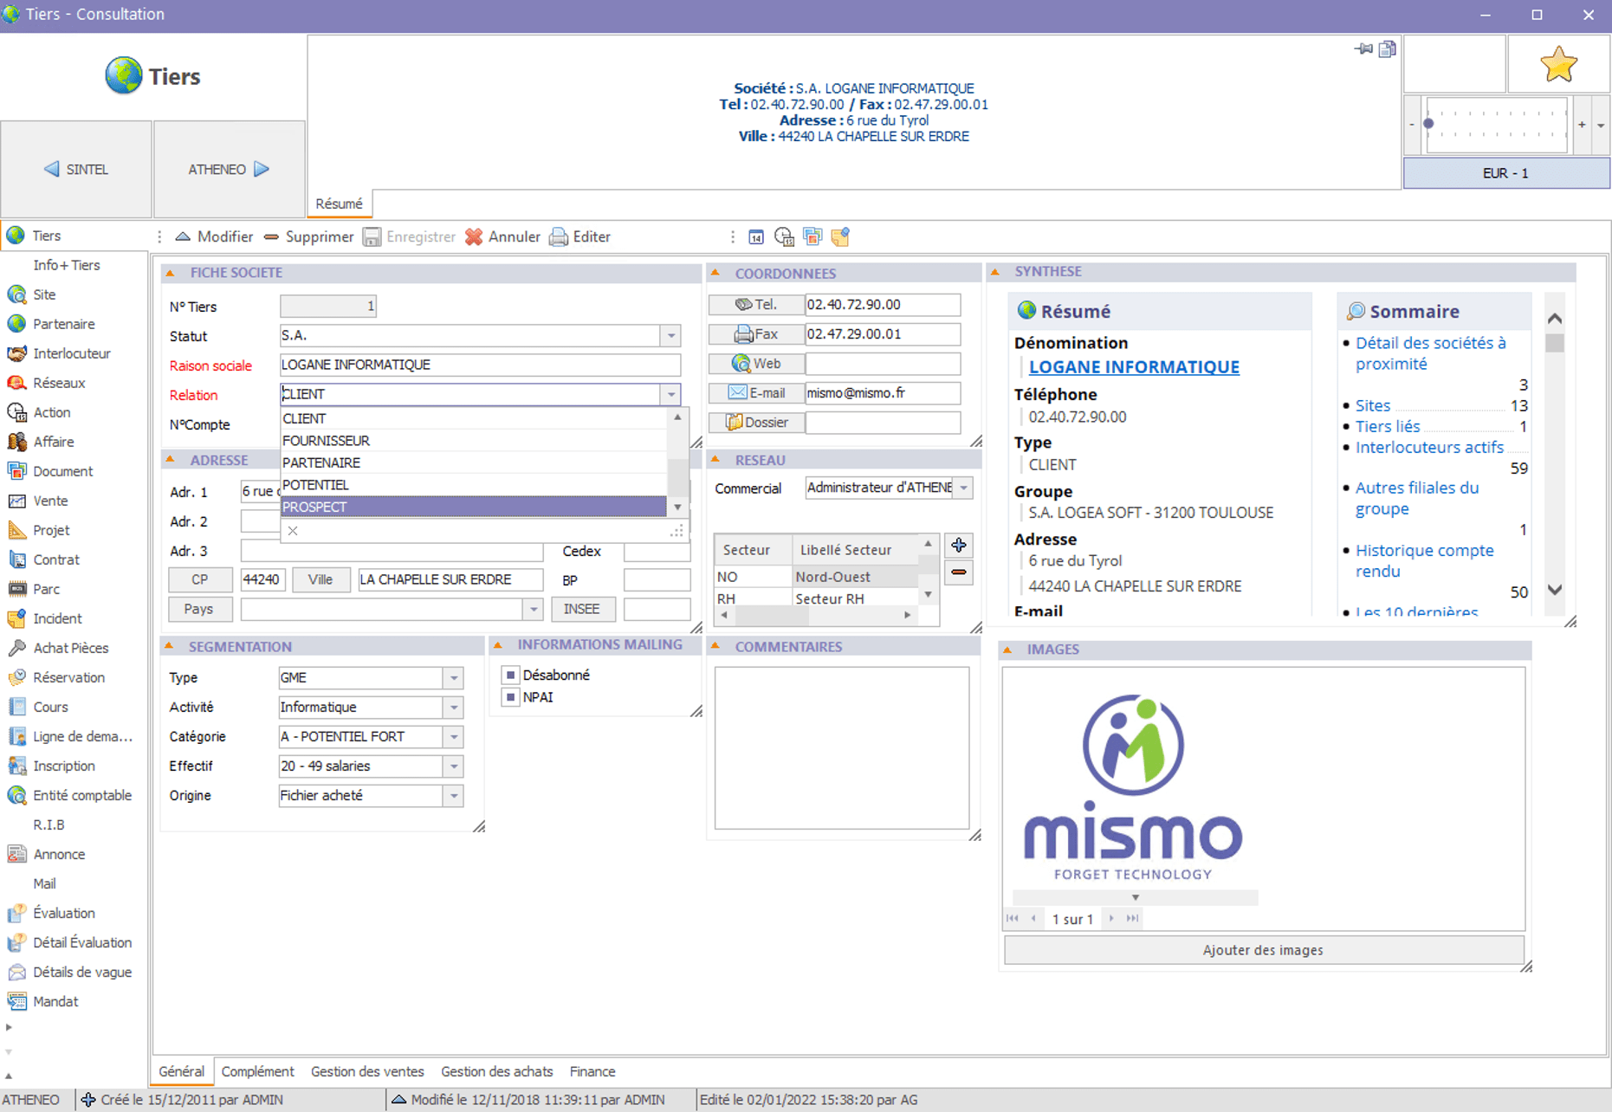This screenshot has width=1612, height=1112.
Task: Open the Type segmentation dropdown
Action: (x=454, y=678)
